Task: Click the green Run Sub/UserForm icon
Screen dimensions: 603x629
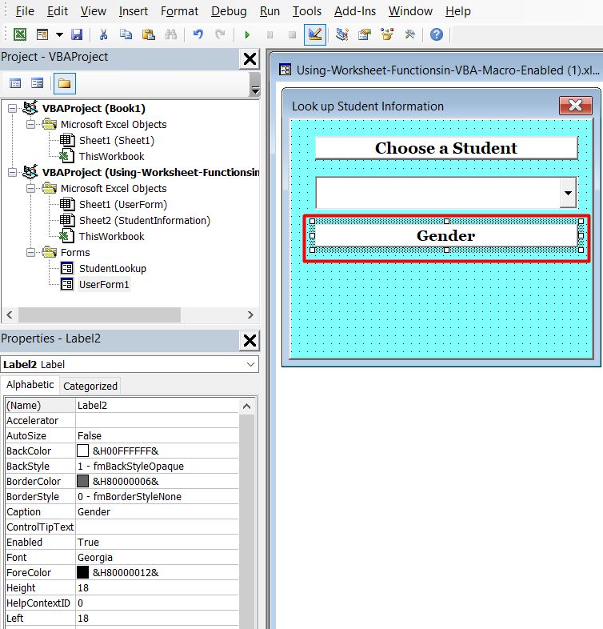Action: [247, 35]
